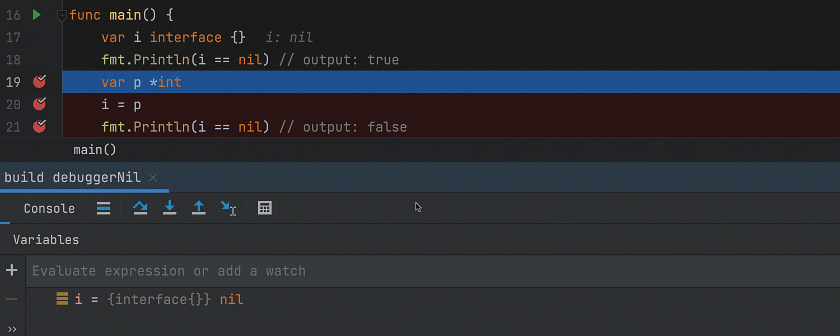Select the build debuggerNil tab
Viewport: 840px width, 336px height.
[72, 178]
